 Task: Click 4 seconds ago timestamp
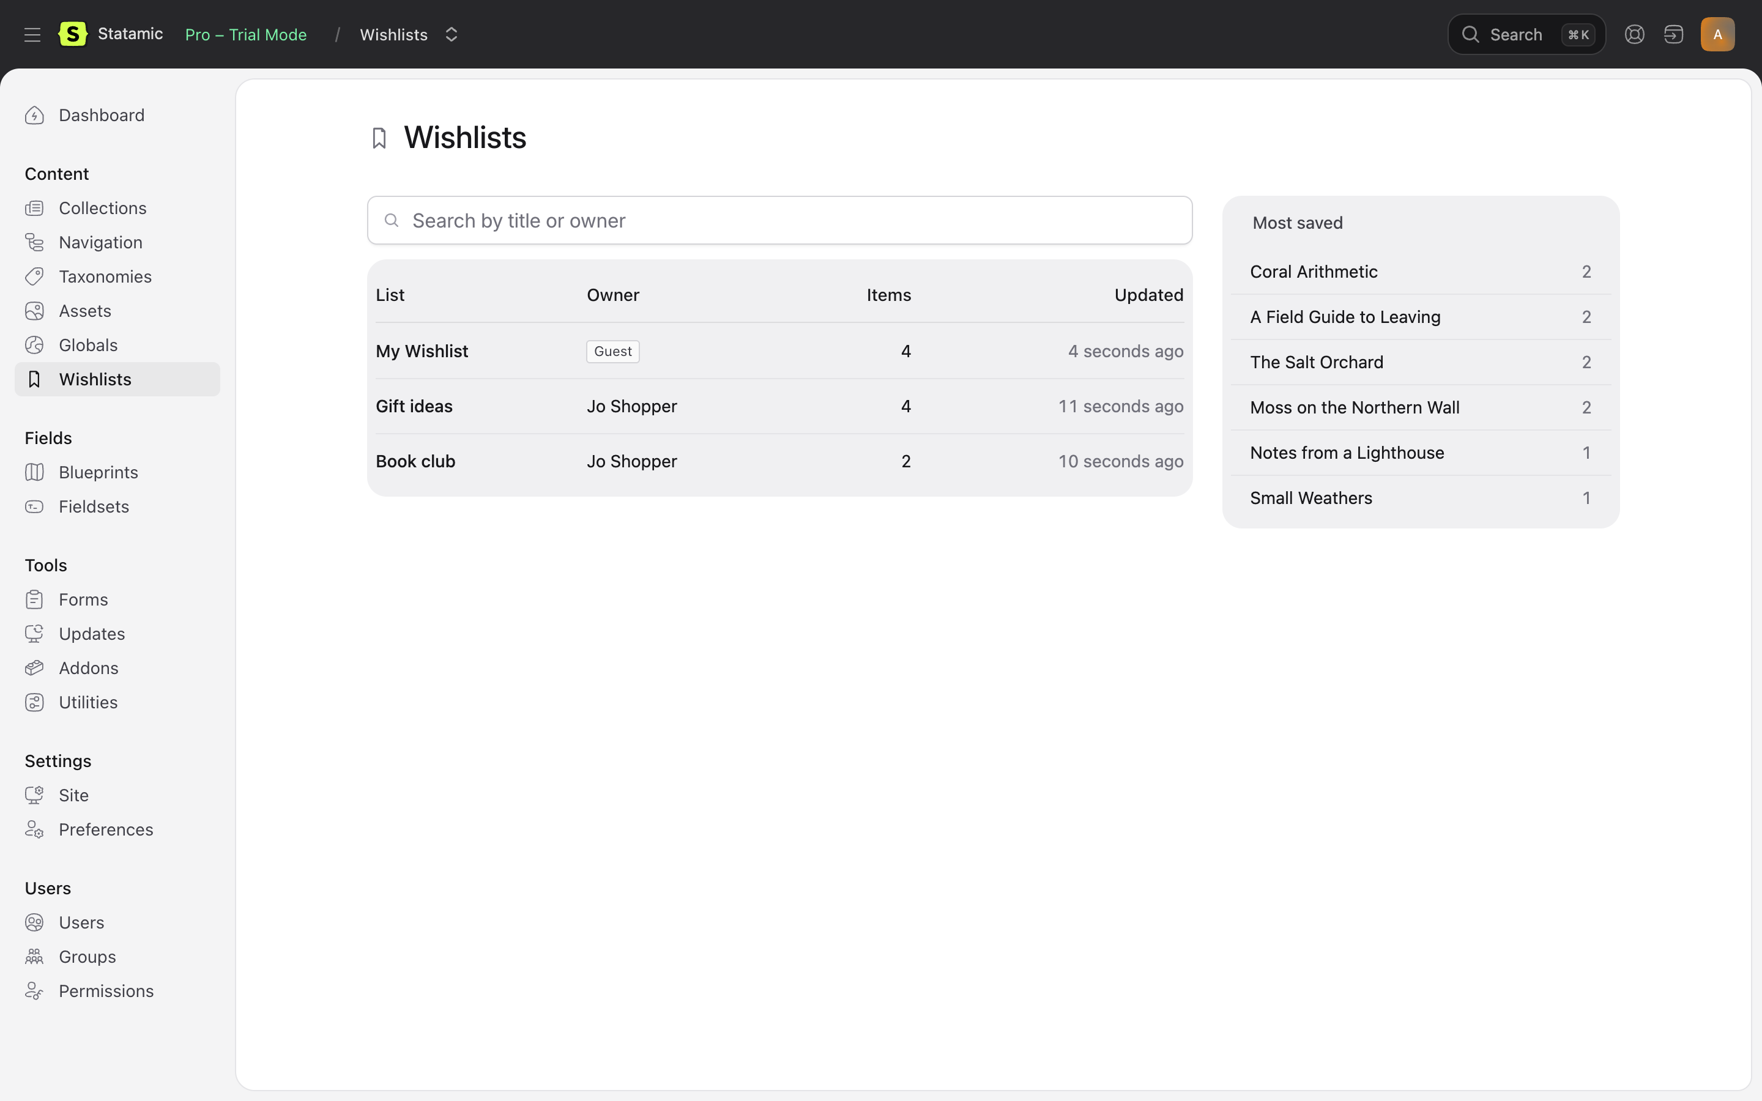point(1126,351)
